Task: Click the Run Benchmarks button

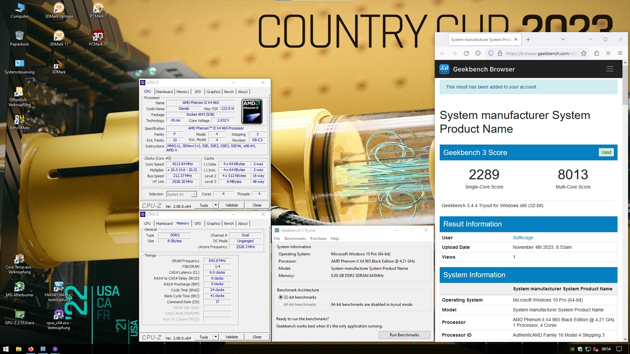Action: pyautogui.click(x=404, y=335)
